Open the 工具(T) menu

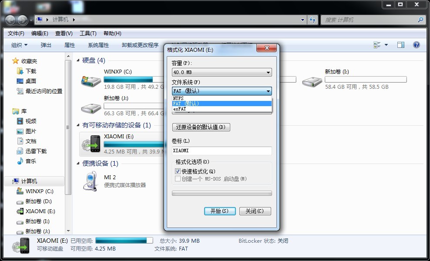88,33
